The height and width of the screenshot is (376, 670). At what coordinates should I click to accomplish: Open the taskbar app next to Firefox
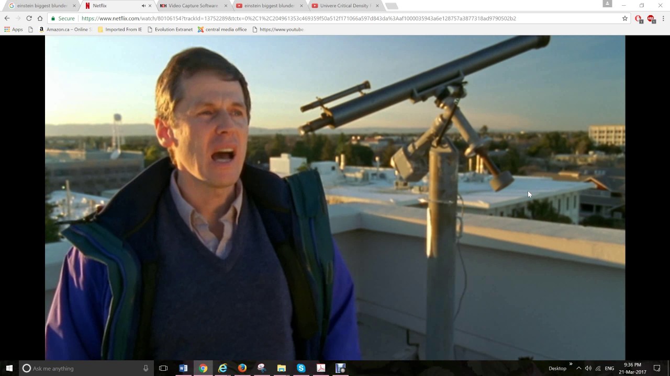[262, 368]
